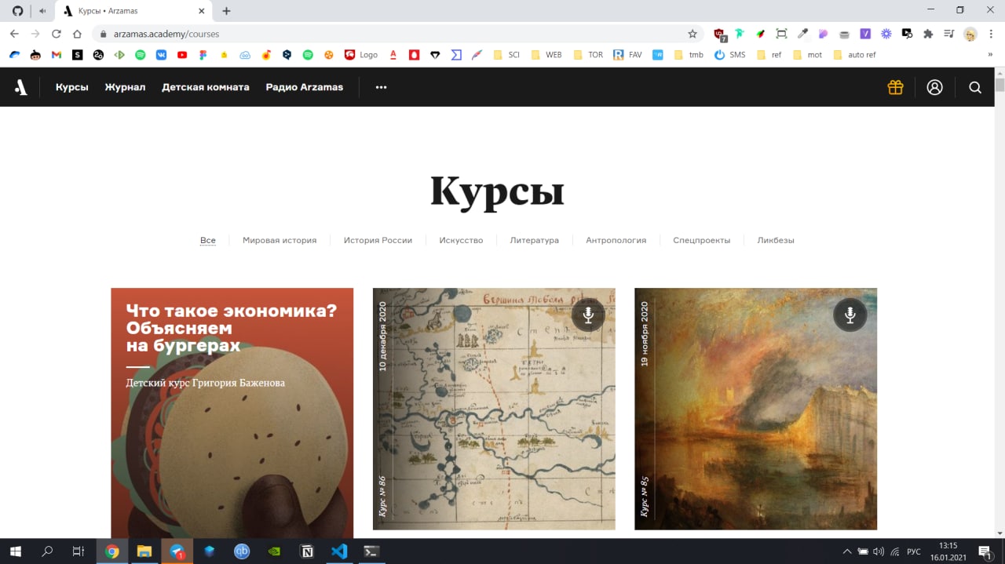Viewport: 1005px width, 564px height.
Task: Open the ref bookmarks folder
Action: point(769,55)
